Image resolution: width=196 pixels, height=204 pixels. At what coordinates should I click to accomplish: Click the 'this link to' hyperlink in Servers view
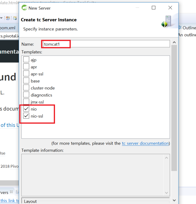pos(10,201)
